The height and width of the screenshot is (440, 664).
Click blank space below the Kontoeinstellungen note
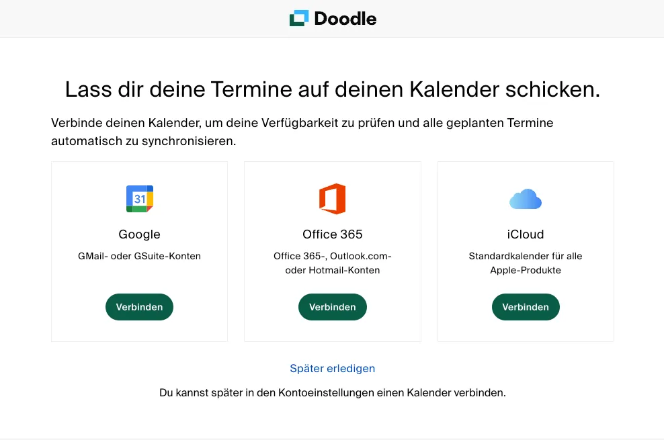click(x=332, y=419)
